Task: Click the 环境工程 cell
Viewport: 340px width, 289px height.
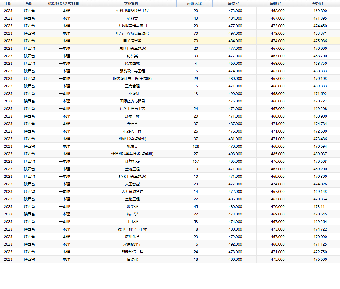Action: point(132,116)
